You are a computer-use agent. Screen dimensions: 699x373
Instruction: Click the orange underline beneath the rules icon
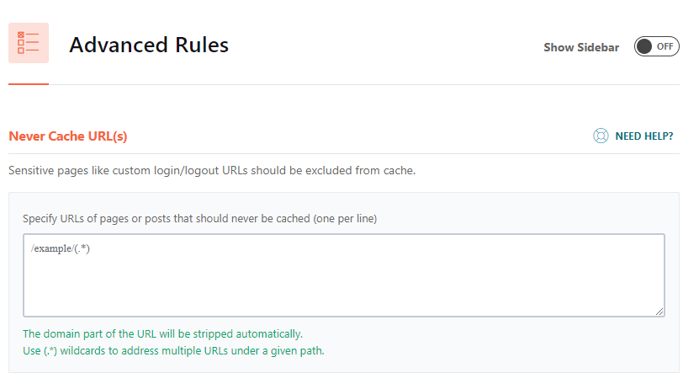[x=28, y=84]
